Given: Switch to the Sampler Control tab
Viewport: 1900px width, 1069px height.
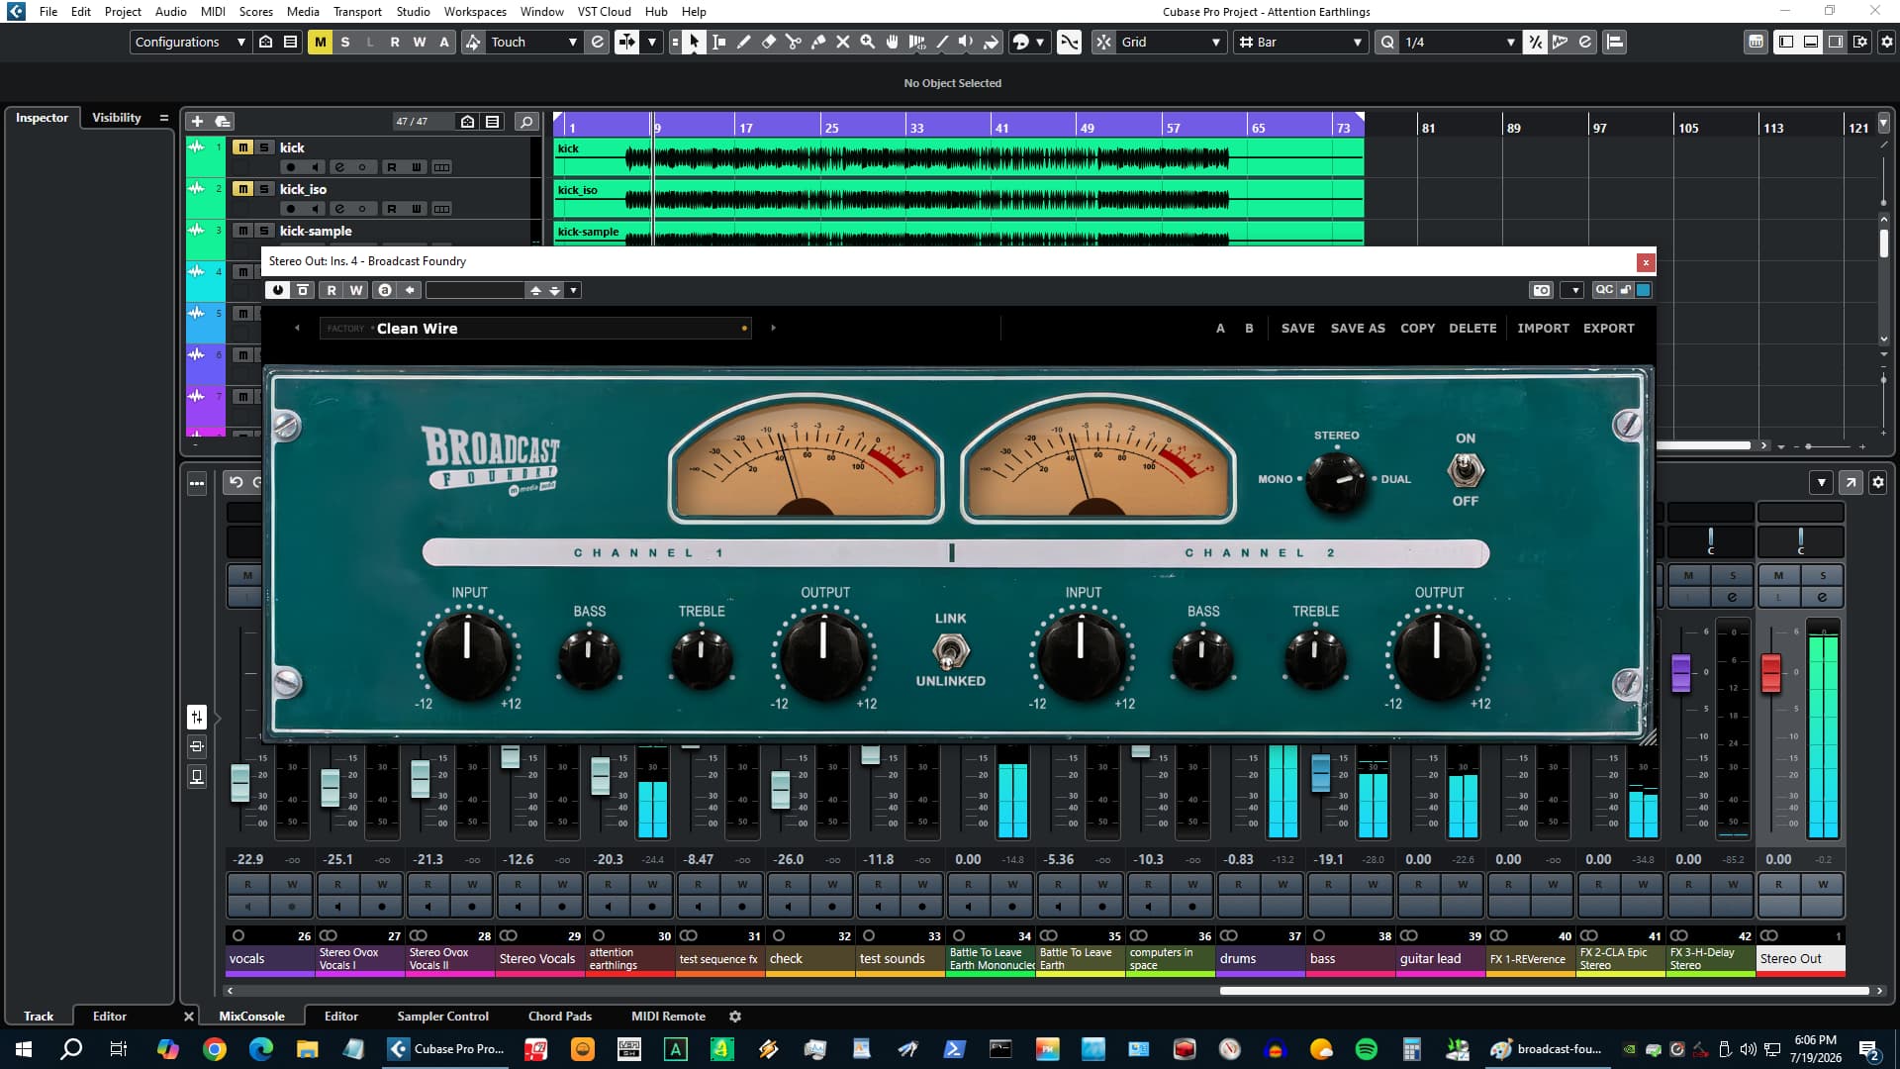Looking at the screenshot, I should pos(442,1017).
